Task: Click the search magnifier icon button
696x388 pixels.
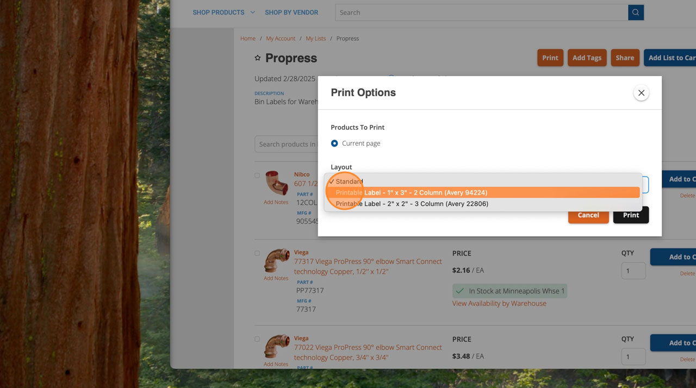Action: [x=636, y=12]
